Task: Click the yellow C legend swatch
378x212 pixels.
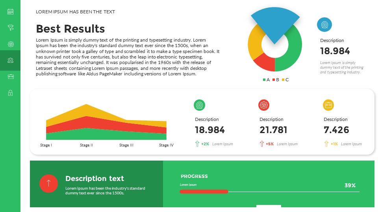Action: coord(283,80)
